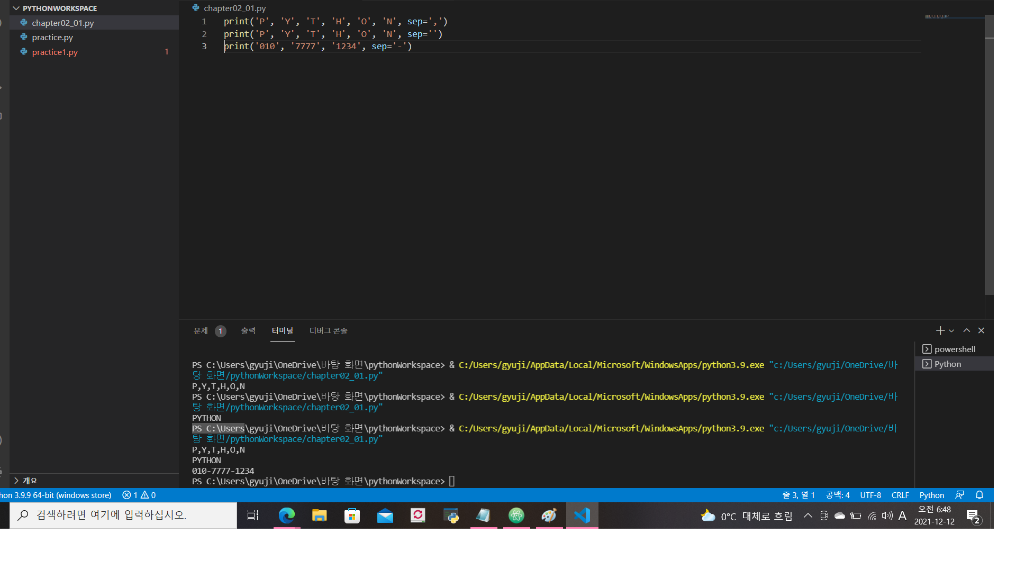Open notifications bell in status bar
This screenshot has height=571, width=1016.
[979, 495]
